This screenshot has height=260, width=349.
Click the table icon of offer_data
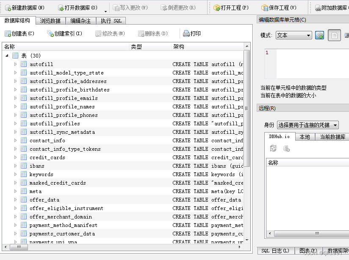coord(24,199)
